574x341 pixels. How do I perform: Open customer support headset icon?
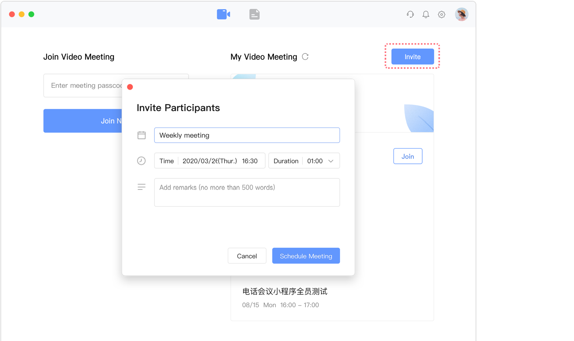click(410, 15)
